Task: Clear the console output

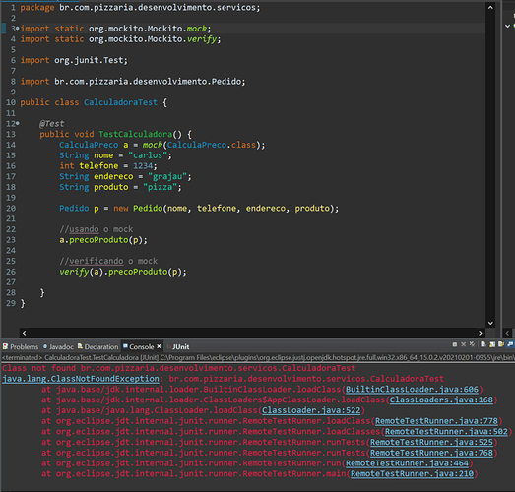Action: 483,344
